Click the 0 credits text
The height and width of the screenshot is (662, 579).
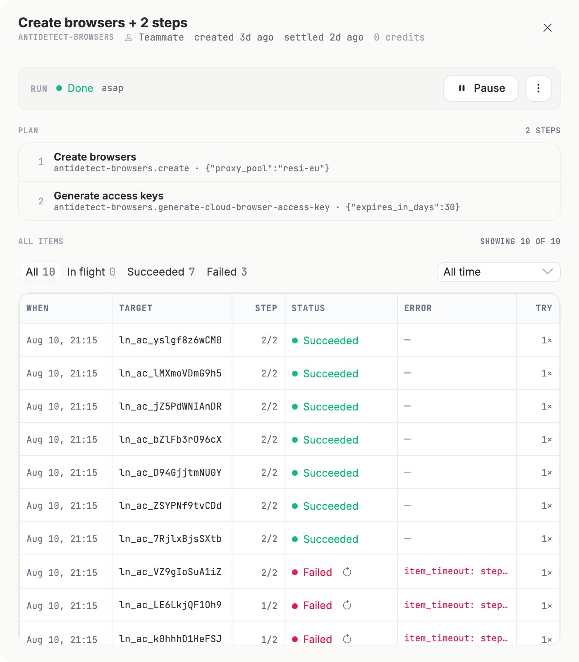tap(399, 37)
